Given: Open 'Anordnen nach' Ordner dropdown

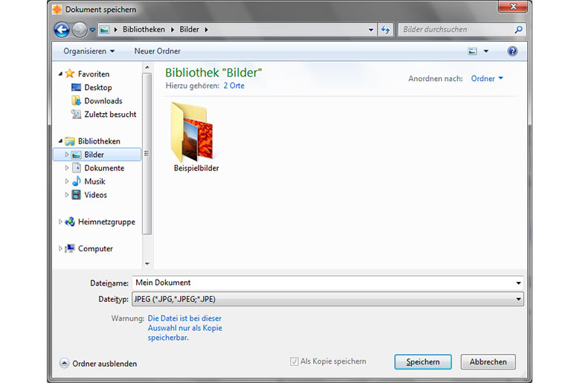Looking at the screenshot, I should coord(487,78).
